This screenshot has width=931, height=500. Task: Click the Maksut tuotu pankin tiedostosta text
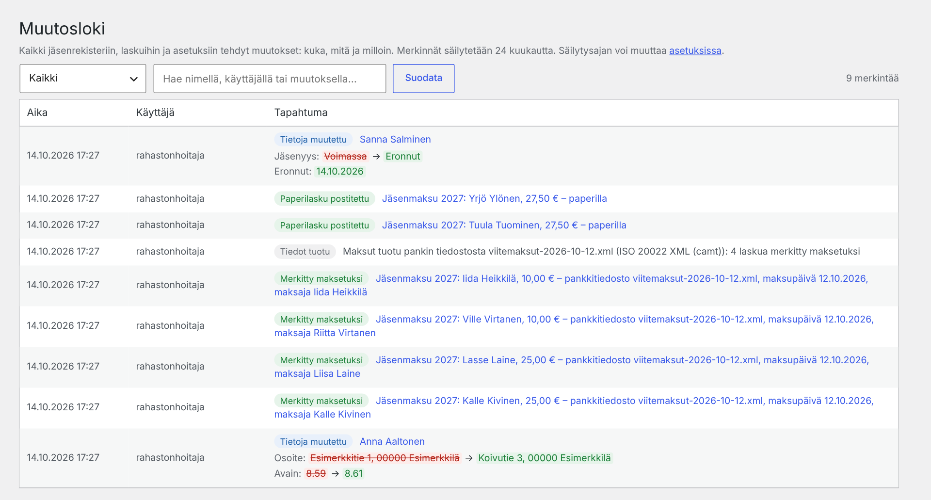[x=601, y=252]
